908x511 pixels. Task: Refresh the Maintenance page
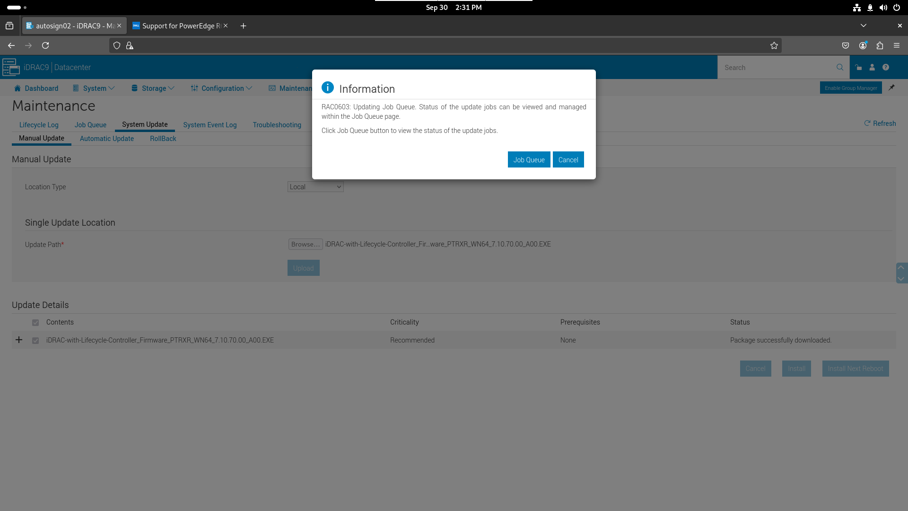pos(880,123)
